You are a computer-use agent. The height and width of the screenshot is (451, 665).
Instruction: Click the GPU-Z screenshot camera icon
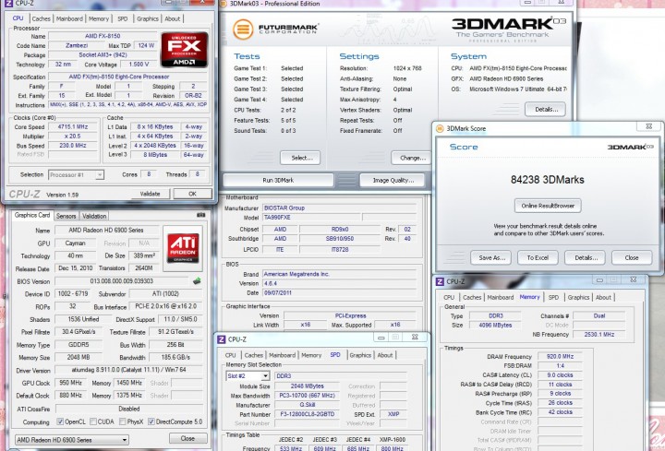point(201,215)
